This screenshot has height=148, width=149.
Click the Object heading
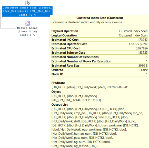[56, 92]
